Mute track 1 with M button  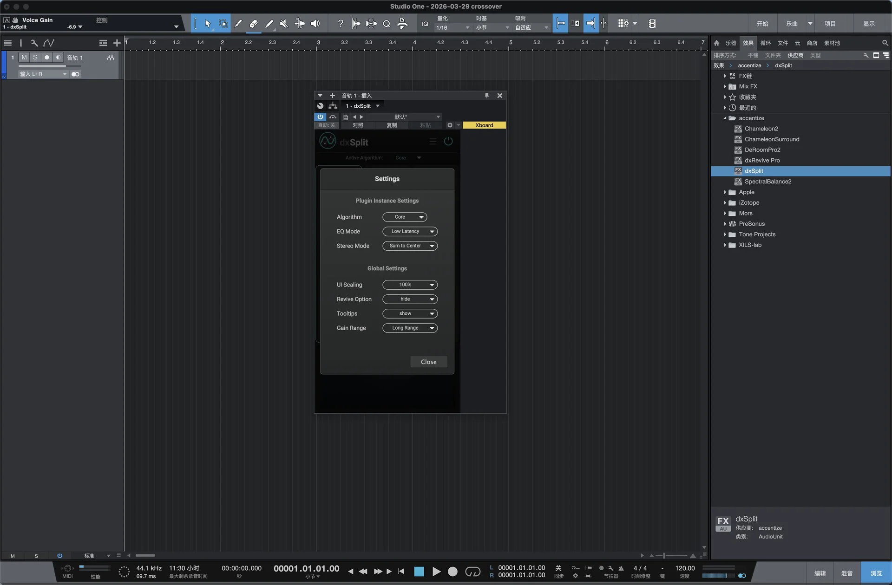pyautogui.click(x=24, y=57)
